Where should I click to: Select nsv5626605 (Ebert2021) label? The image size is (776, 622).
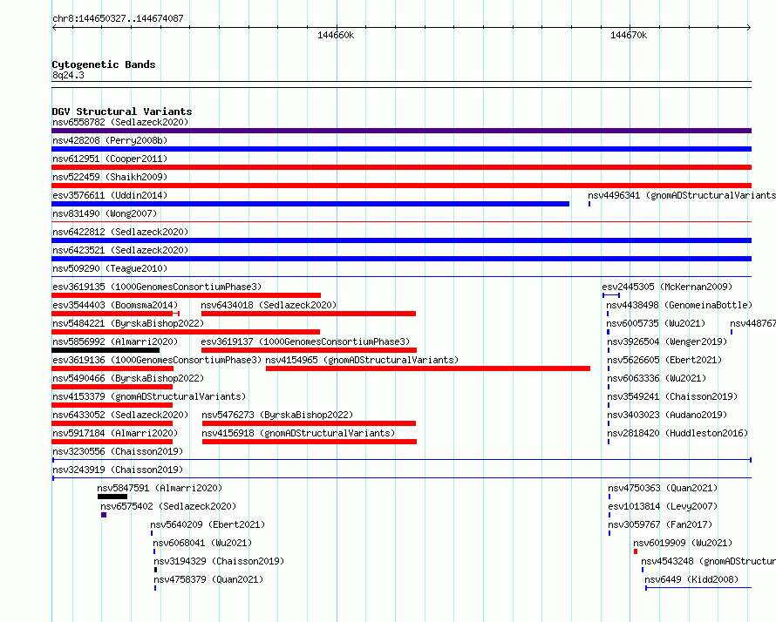pyautogui.click(x=664, y=360)
